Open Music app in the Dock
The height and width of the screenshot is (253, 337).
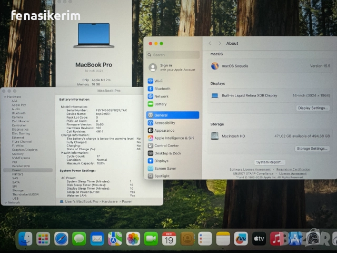click(276, 239)
